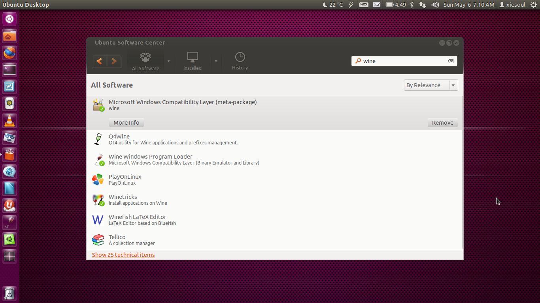Select the Winetricks icon

[x=98, y=200]
